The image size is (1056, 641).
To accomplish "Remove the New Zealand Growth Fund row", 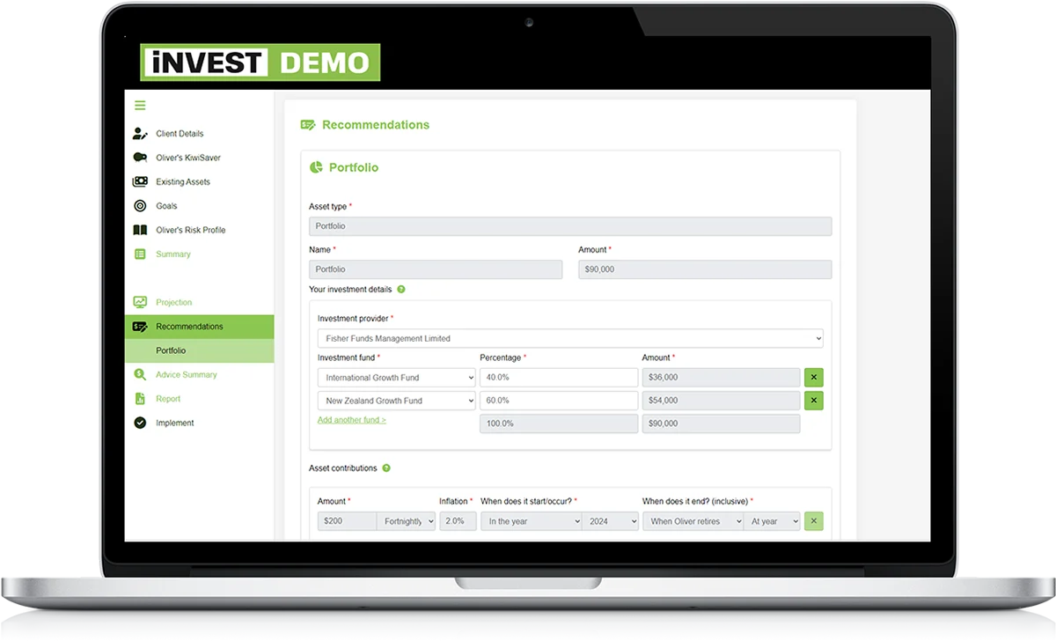I will tap(813, 401).
